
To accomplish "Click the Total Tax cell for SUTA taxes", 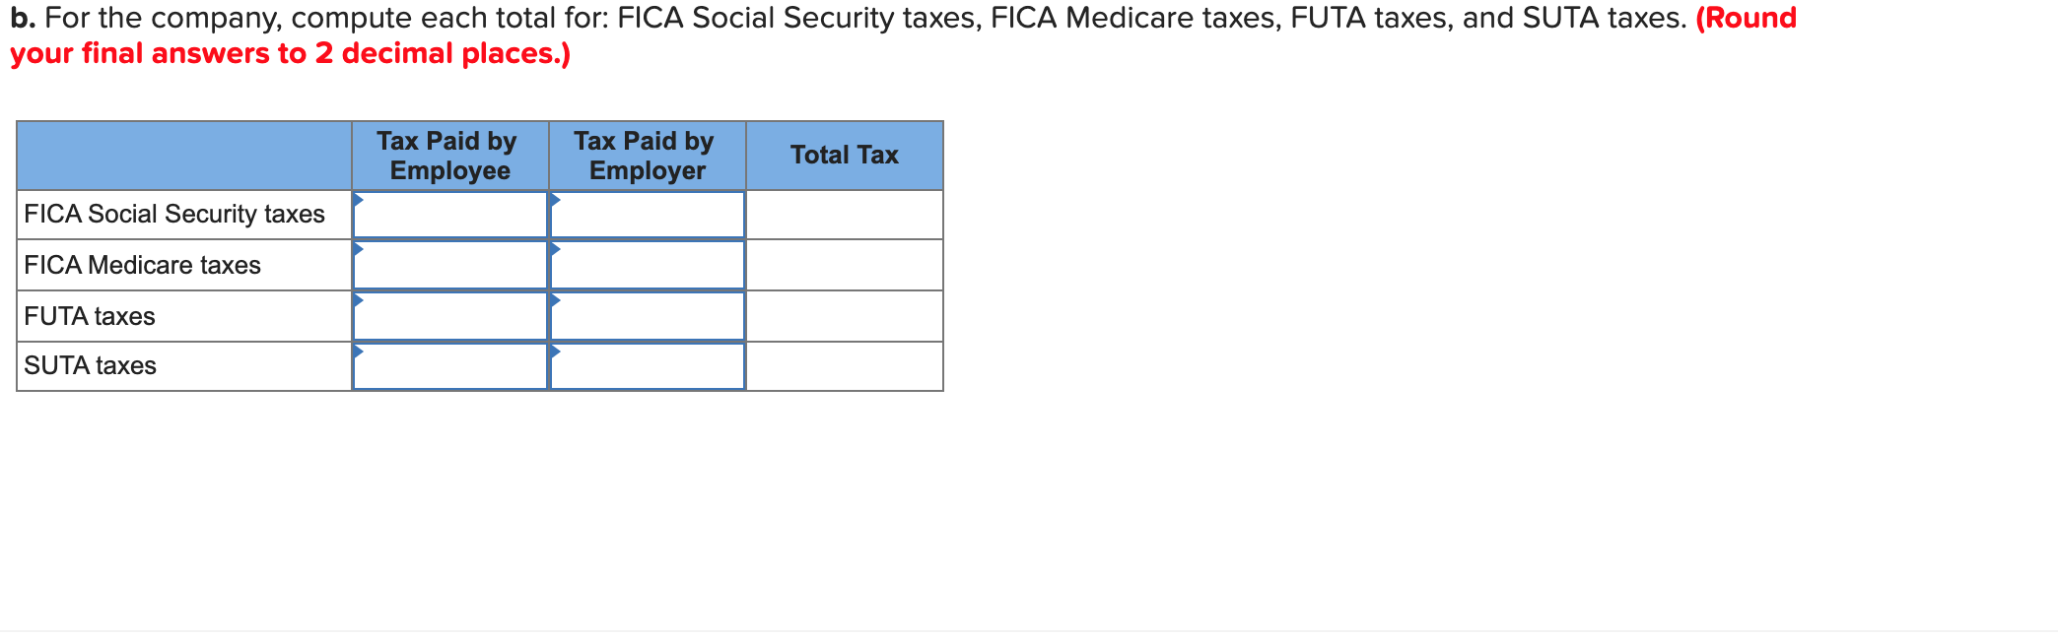I will point(844,366).
